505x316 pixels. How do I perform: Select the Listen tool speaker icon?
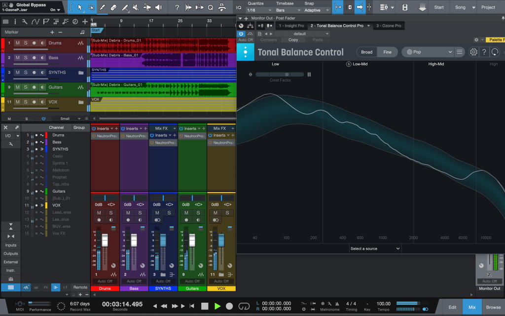tap(158, 7)
